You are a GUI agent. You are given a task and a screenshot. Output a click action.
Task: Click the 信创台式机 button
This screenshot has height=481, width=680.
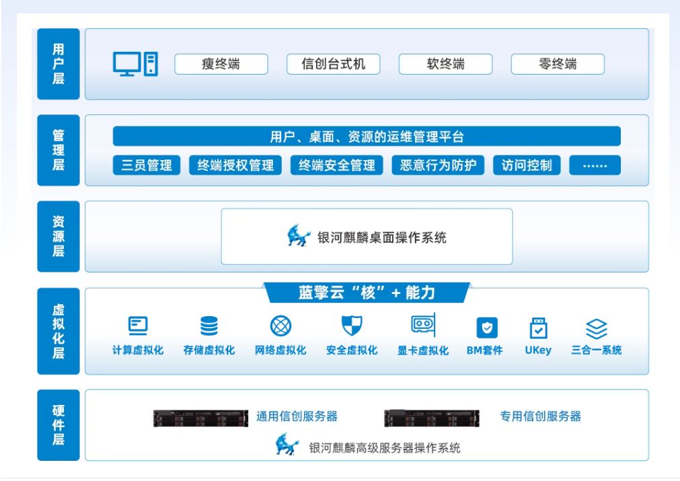coord(334,64)
